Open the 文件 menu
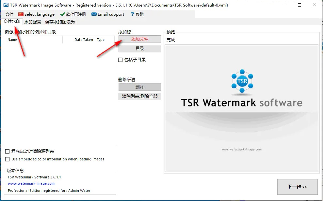The height and width of the screenshot is (201, 323). (x=10, y=14)
